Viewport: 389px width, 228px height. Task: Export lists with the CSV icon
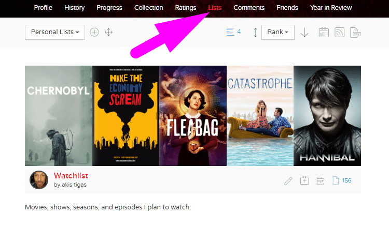coord(355,33)
